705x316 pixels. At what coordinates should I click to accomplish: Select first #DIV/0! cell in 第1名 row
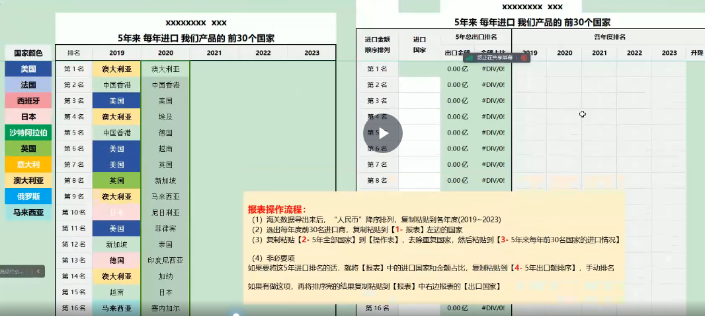click(x=493, y=69)
